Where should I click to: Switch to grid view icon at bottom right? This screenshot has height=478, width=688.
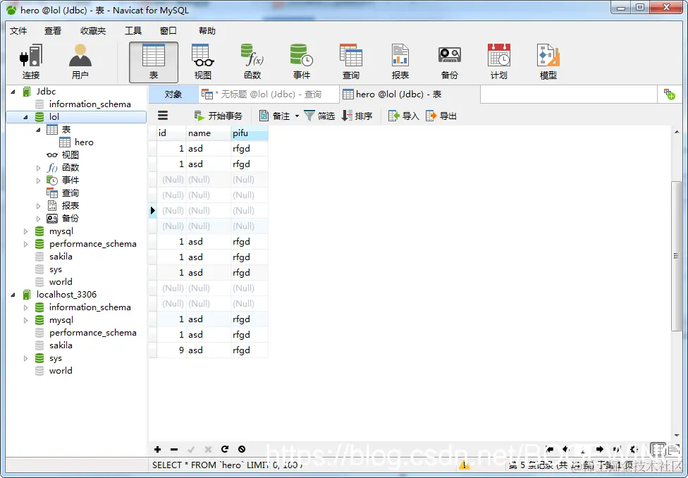tap(657, 449)
